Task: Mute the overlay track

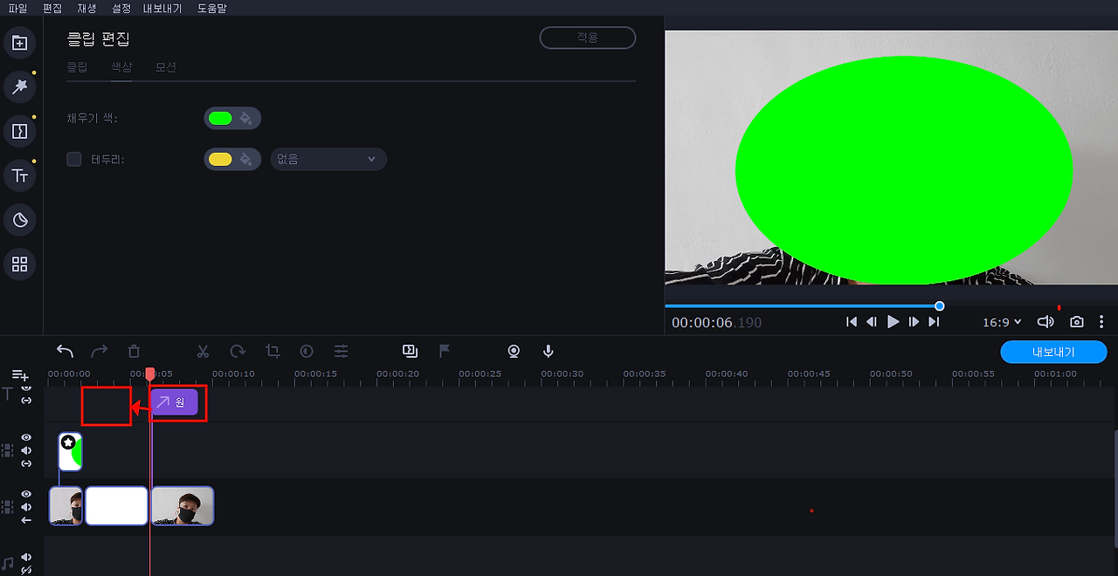Action: click(x=26, y=450)
